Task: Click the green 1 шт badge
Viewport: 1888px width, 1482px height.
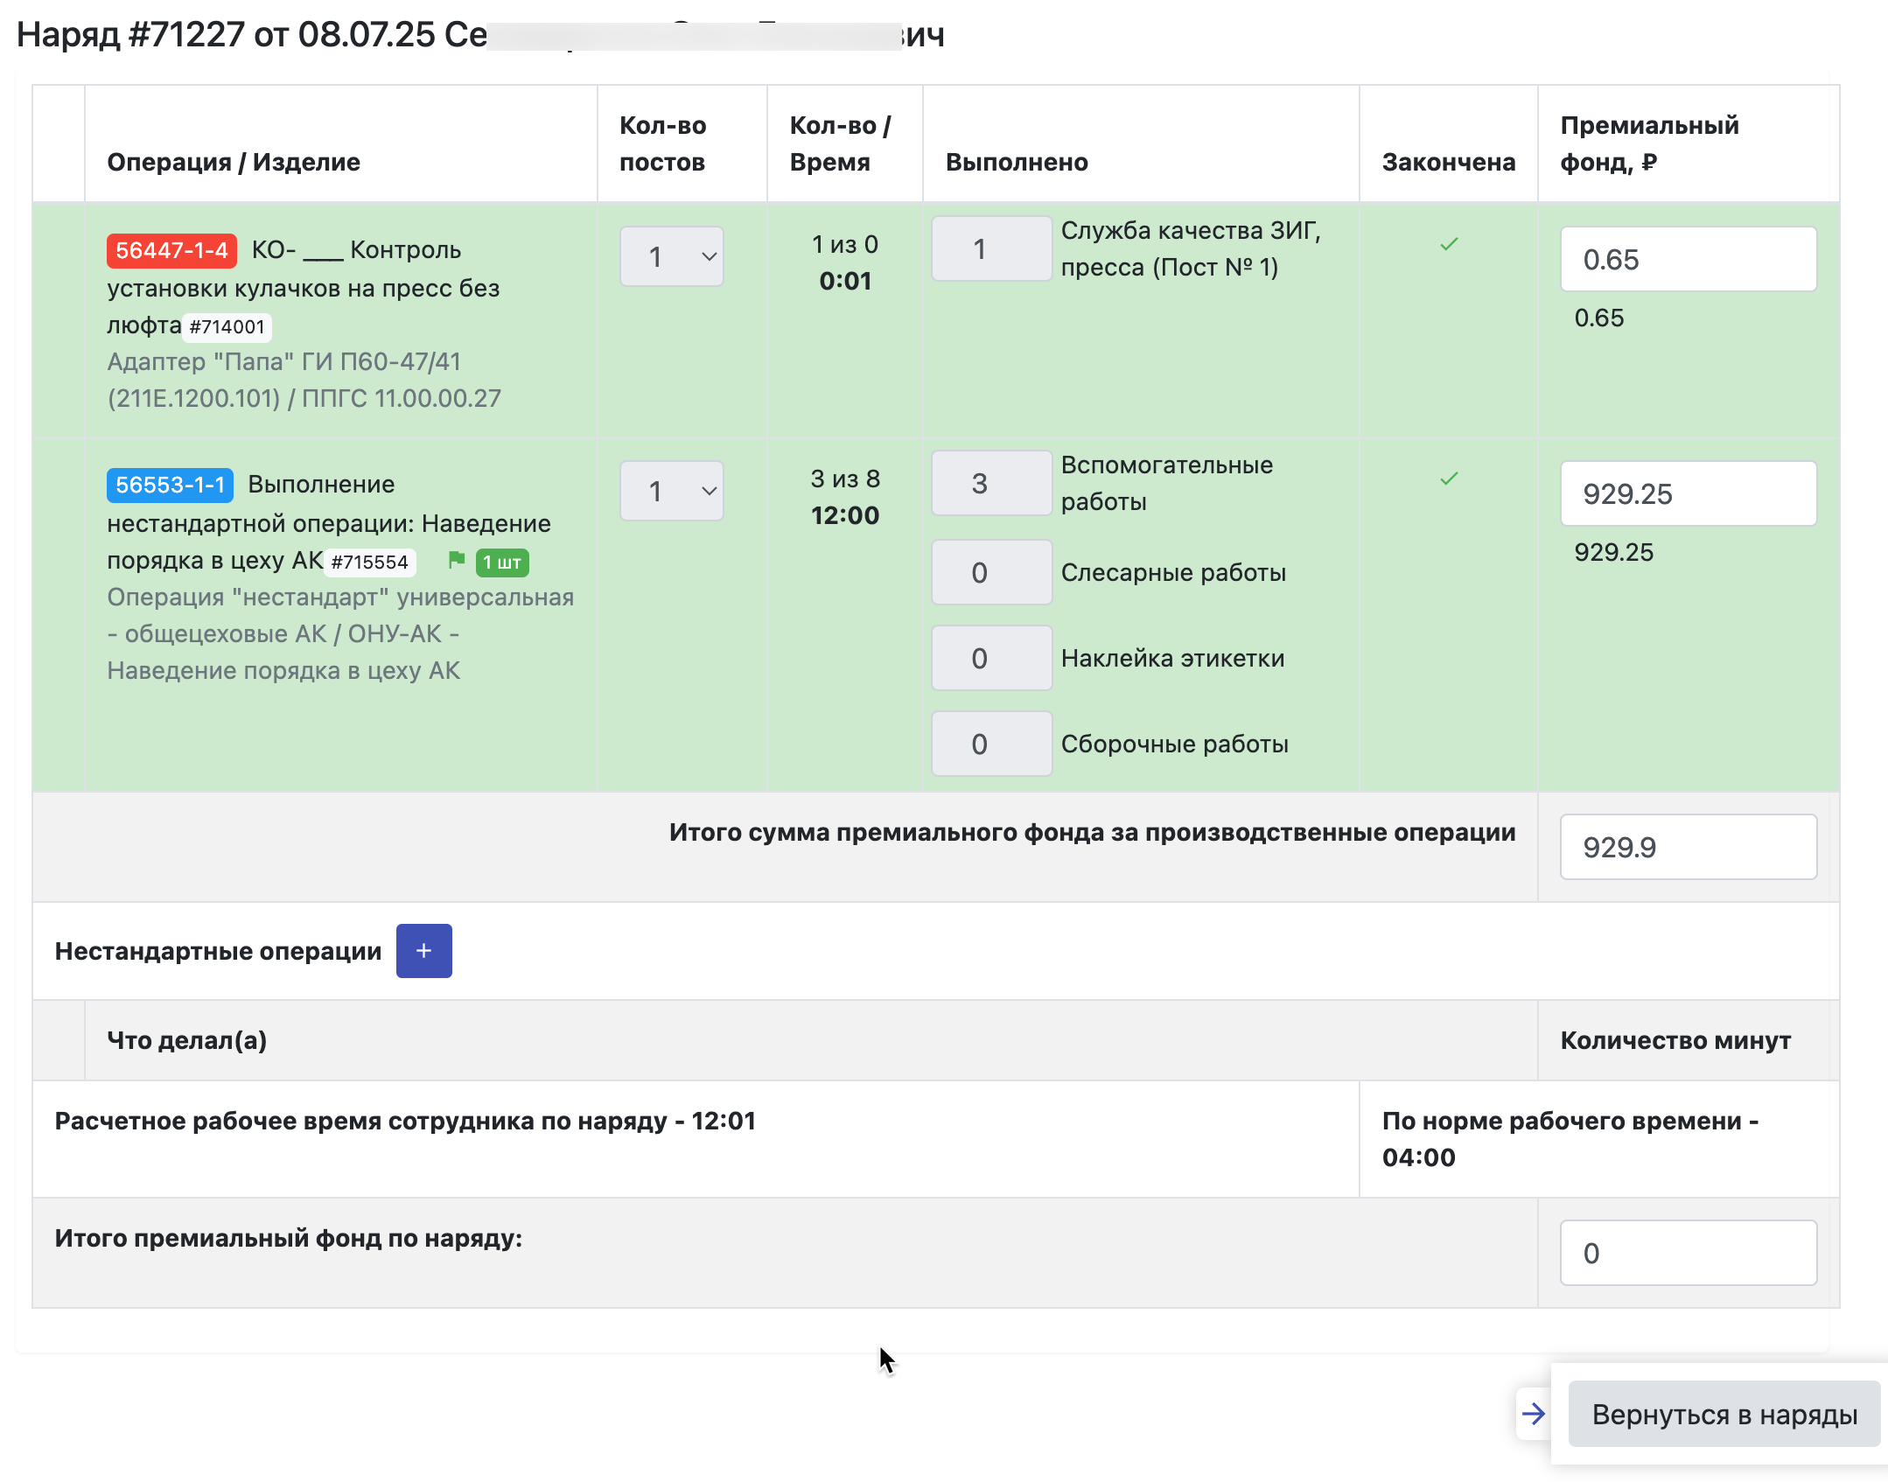Action: pyautogui.click(x=502, y=563)
